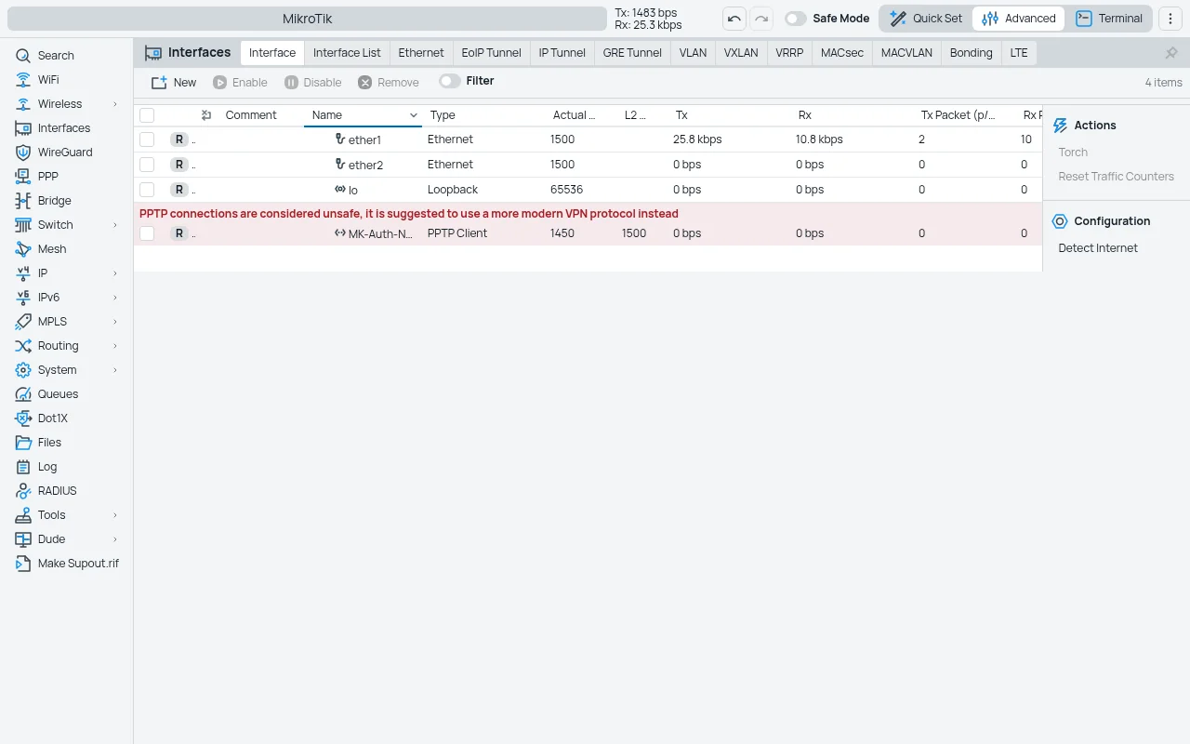Image resolution: width=1190 pixels, height=744 pixels.
Task: Click the undo arrow button
Action: (734, 19)
